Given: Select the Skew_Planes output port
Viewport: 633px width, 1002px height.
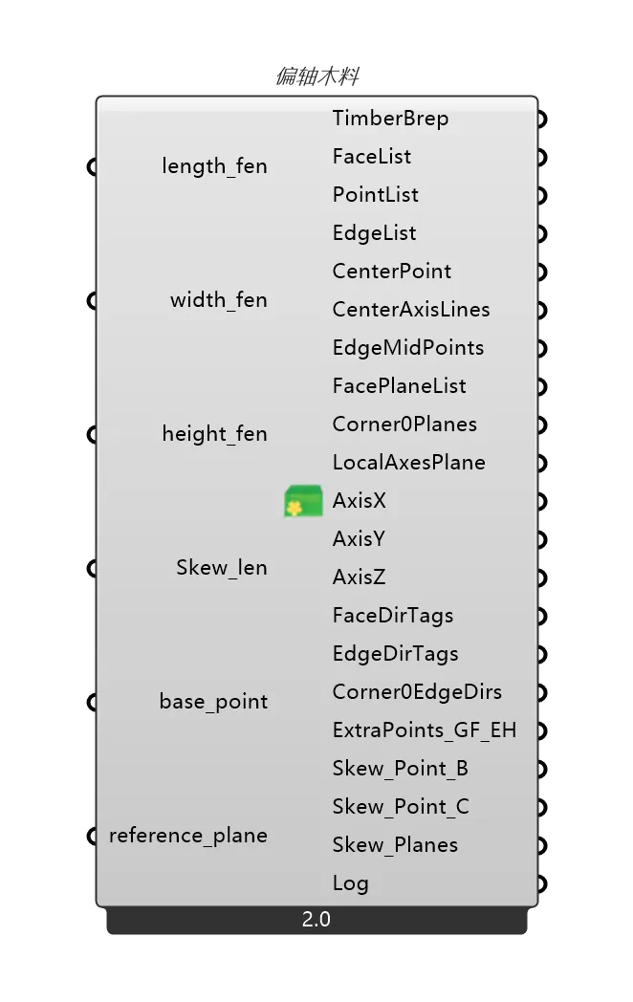Looking at the screenshot, I should [540, 845].
